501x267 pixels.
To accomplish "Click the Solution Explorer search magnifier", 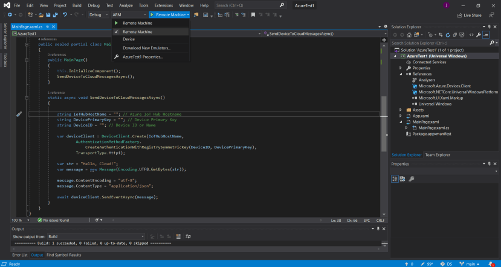I will click(x=492, y=43).
